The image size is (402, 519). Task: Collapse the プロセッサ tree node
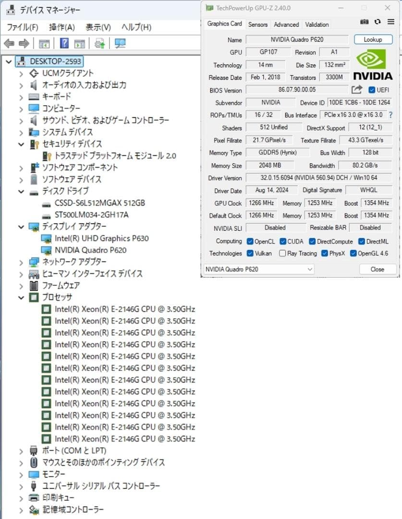point(20,297)
